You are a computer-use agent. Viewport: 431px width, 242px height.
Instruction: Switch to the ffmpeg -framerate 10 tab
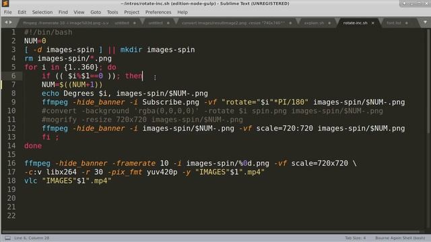[x=66, y=23]
